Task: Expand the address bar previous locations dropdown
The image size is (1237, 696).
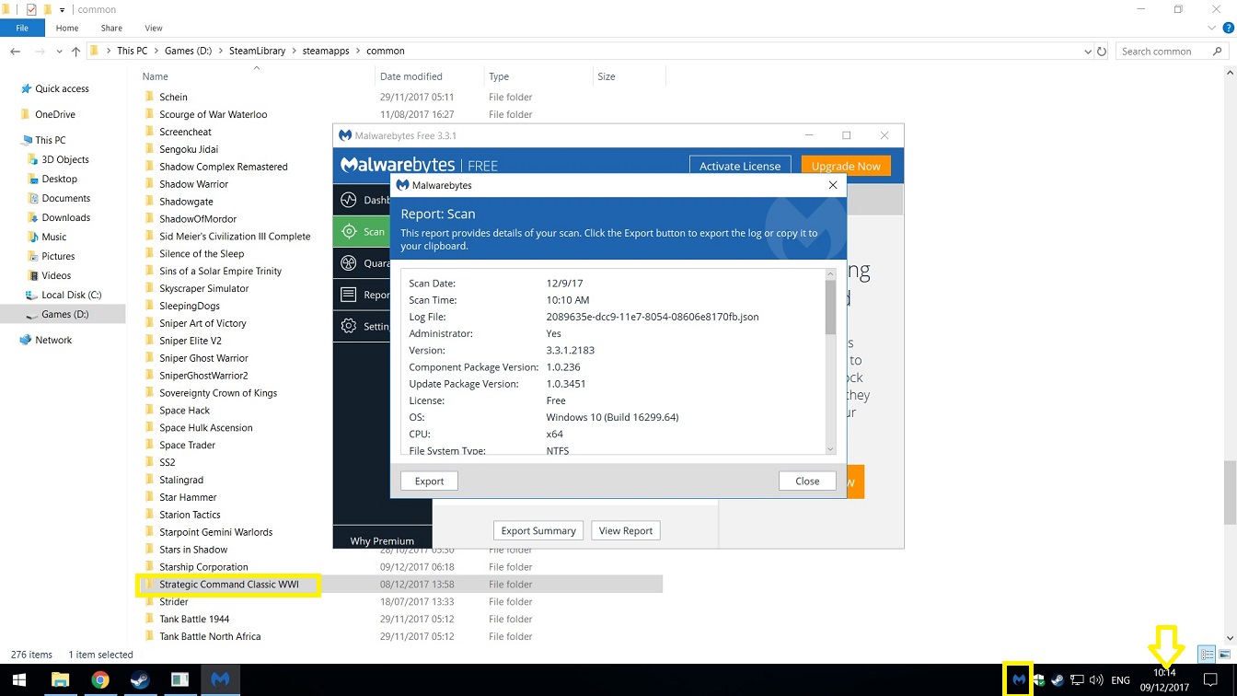Action: tap(1088, 52)
